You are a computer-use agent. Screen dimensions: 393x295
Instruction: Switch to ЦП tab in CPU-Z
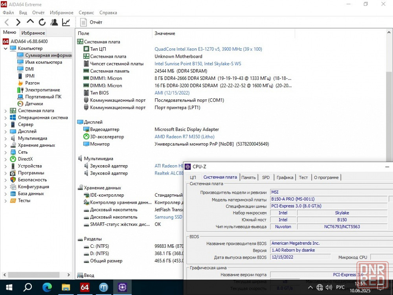193,177
